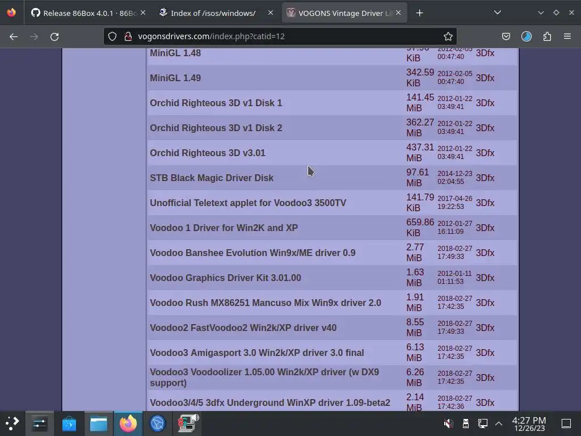Open Voodoo2 FastVoodoo2 Win2k/XP driver v40

click(243, 328)
